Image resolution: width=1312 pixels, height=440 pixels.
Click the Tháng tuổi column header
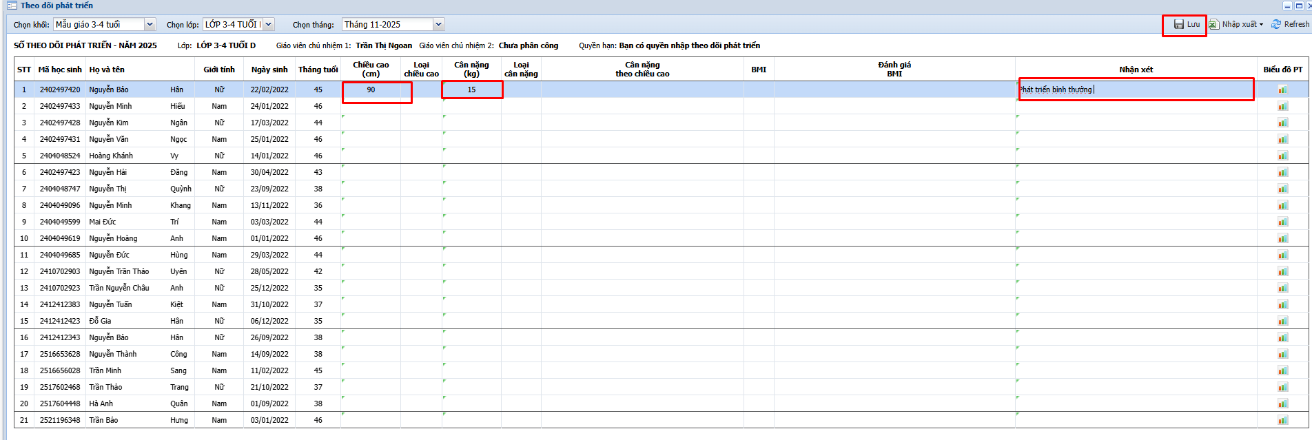pos(318,69)
